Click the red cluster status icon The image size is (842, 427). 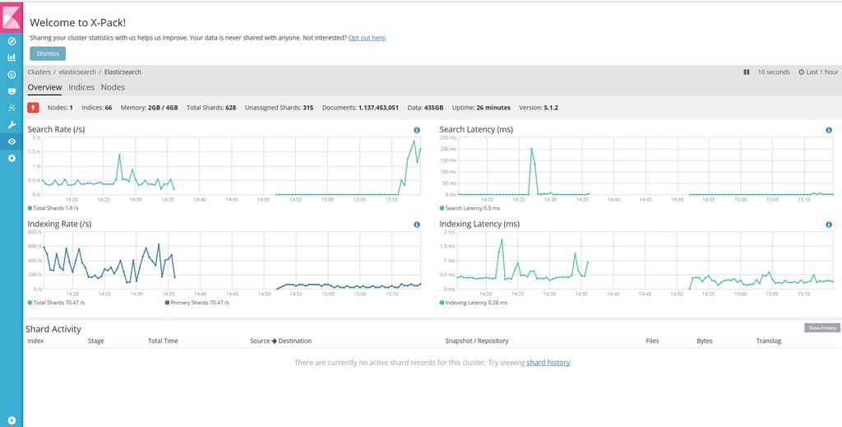click(x=33, y=108)
